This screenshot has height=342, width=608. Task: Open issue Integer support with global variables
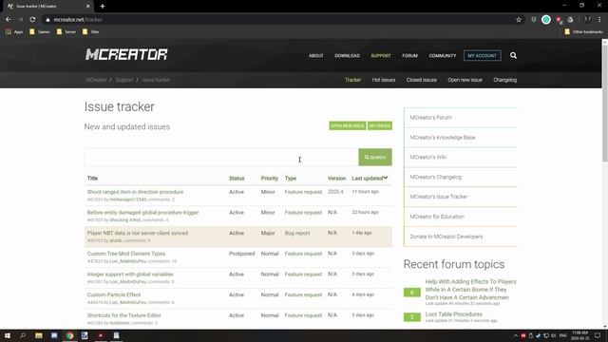130,275
